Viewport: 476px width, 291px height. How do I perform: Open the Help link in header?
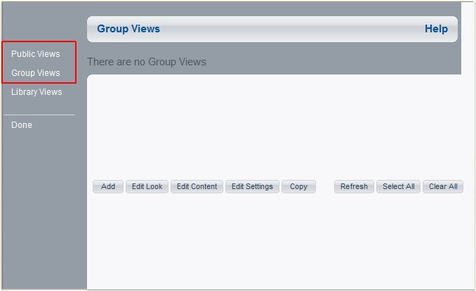click(x=436, y=29)
